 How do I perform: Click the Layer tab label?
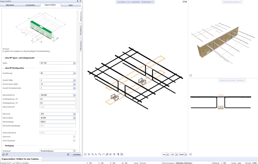pyautogui.click(x=71, y=5)
